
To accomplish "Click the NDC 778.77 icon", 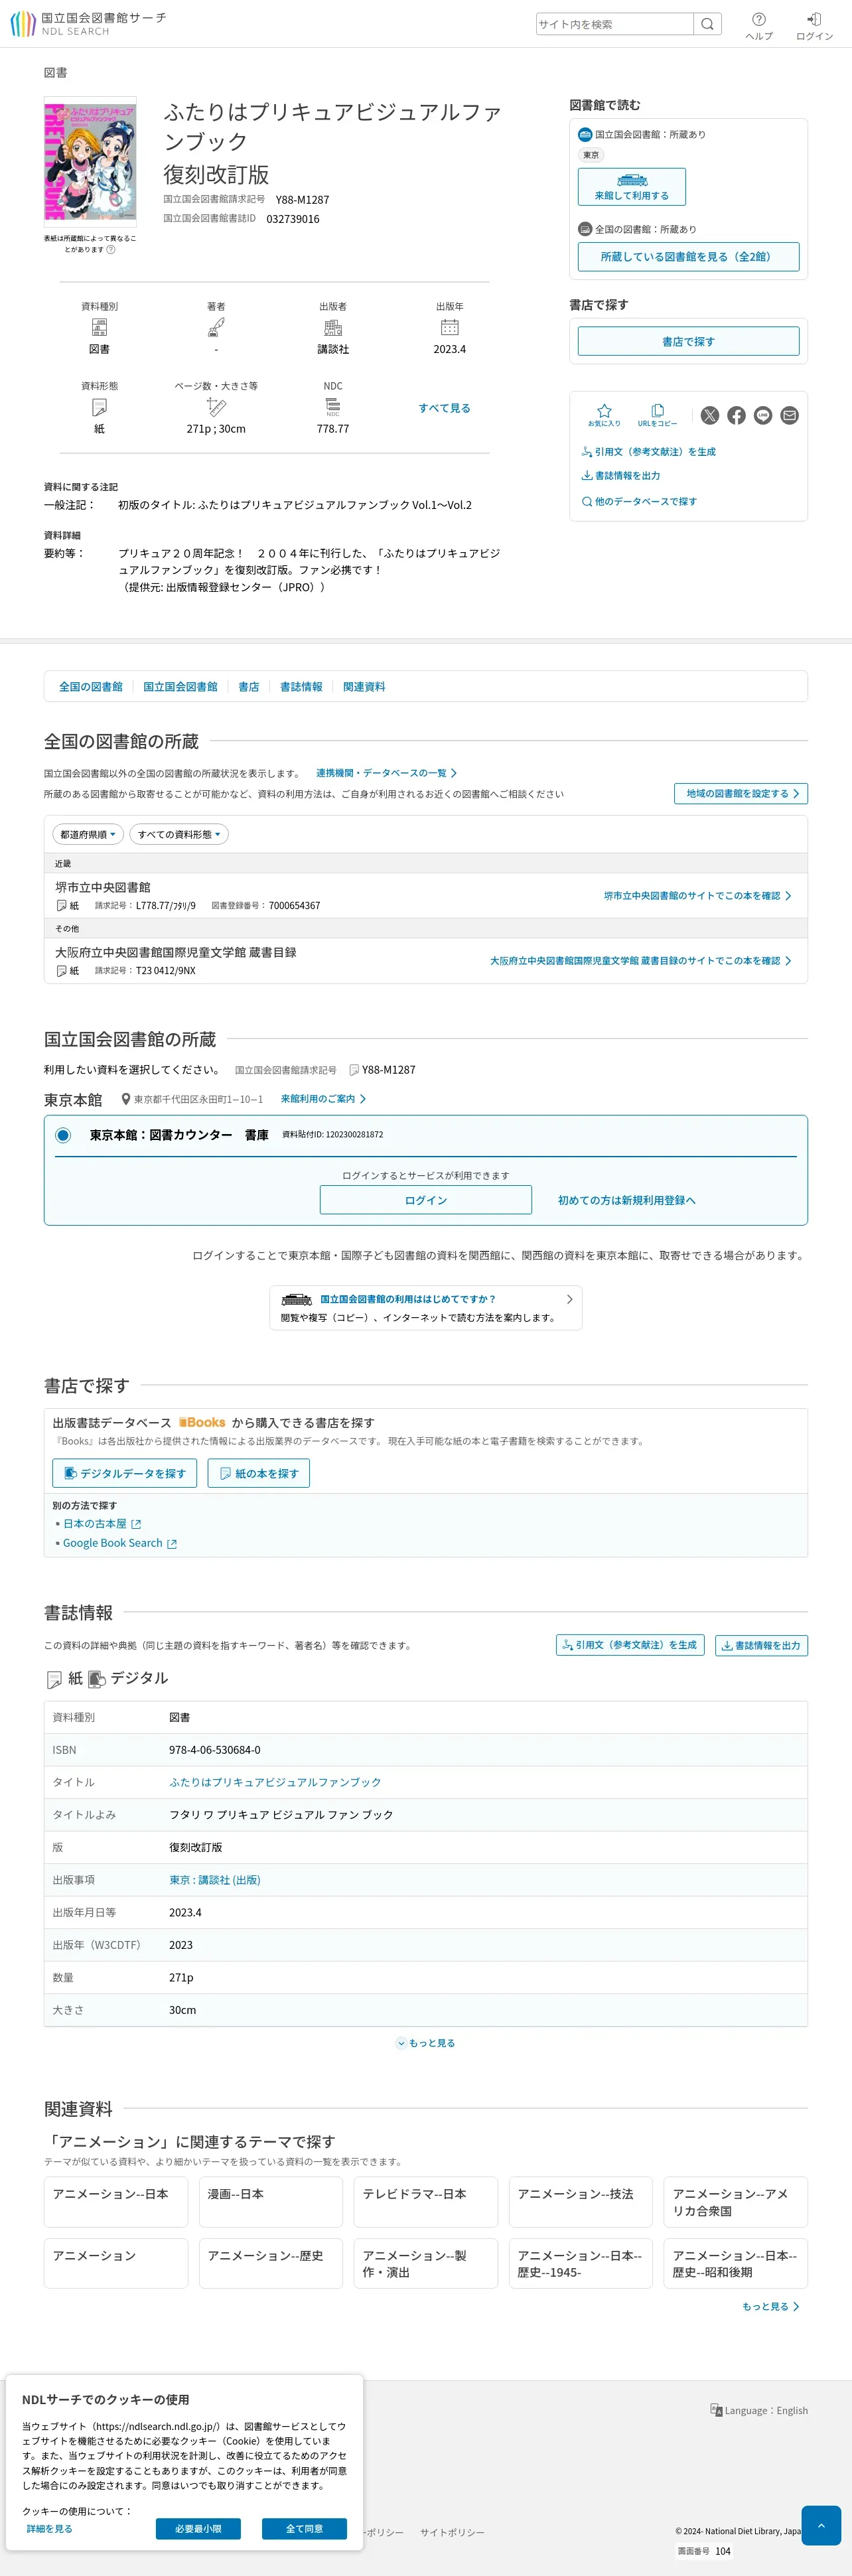I will point(333,407).
